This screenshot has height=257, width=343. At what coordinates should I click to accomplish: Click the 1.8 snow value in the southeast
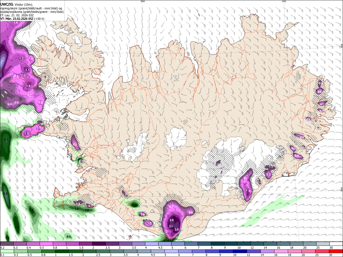pos(248,191)
